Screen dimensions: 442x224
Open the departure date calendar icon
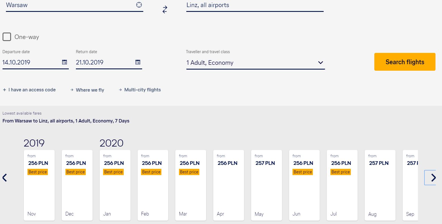pos(64,62)
